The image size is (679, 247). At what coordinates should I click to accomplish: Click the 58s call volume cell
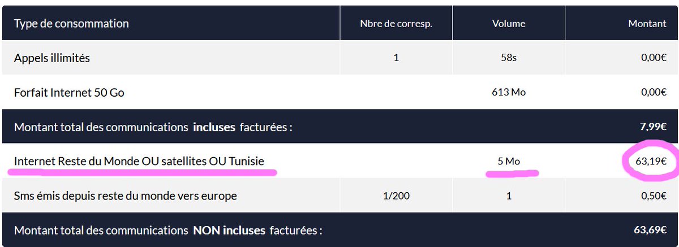click(x=509, y=58)
